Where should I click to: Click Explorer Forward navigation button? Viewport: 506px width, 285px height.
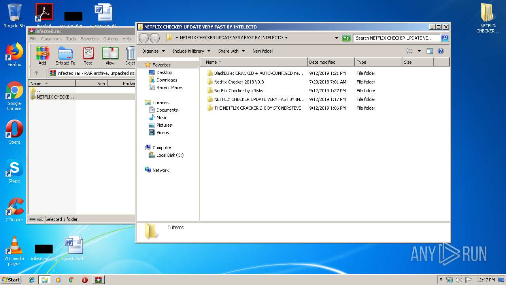155,38
